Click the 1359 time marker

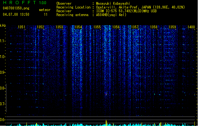pos(173,27)
